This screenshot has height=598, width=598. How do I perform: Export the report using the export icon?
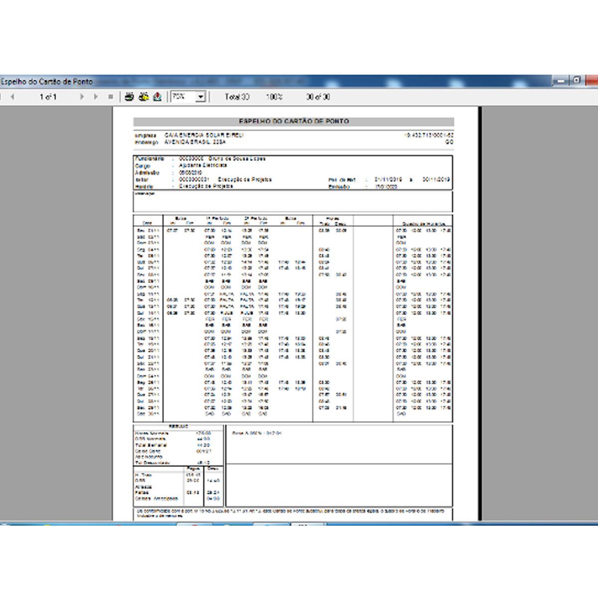157,97
